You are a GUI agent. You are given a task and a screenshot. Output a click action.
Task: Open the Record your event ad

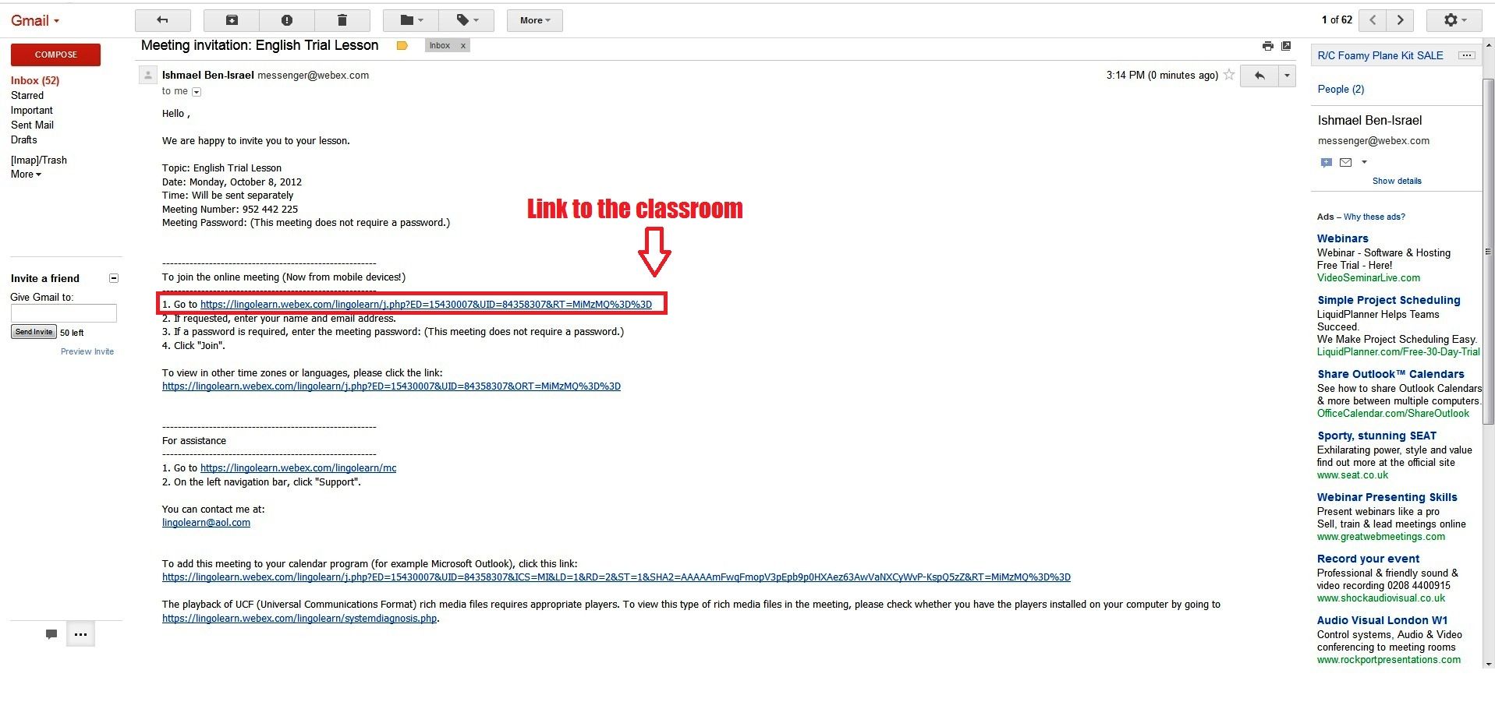[1368, 559]
